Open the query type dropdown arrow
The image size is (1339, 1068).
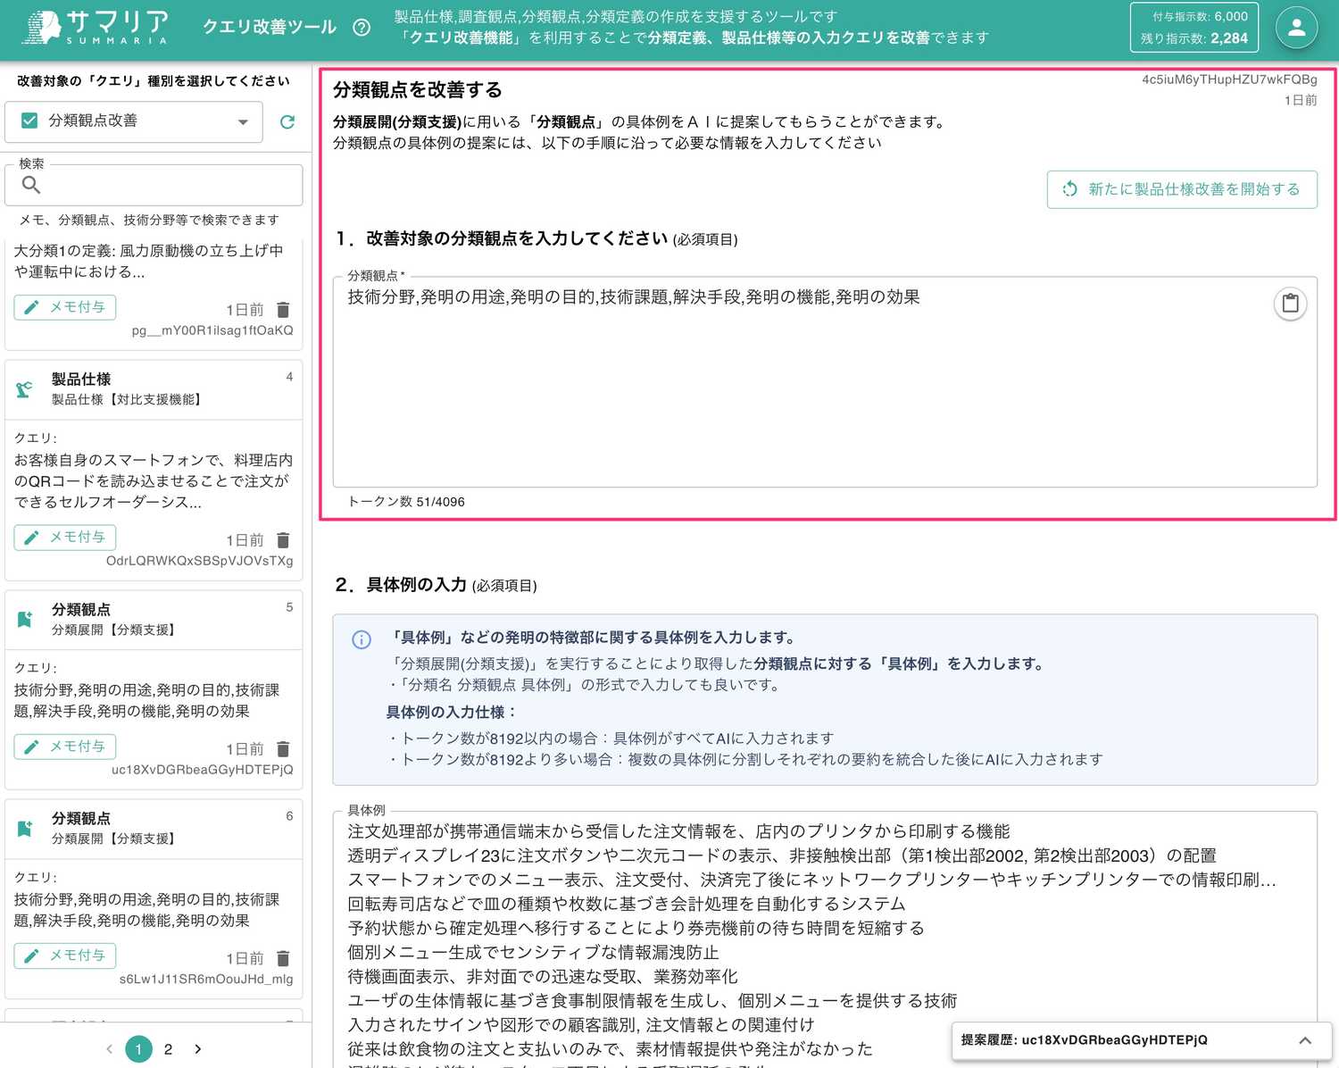point(243,122)
